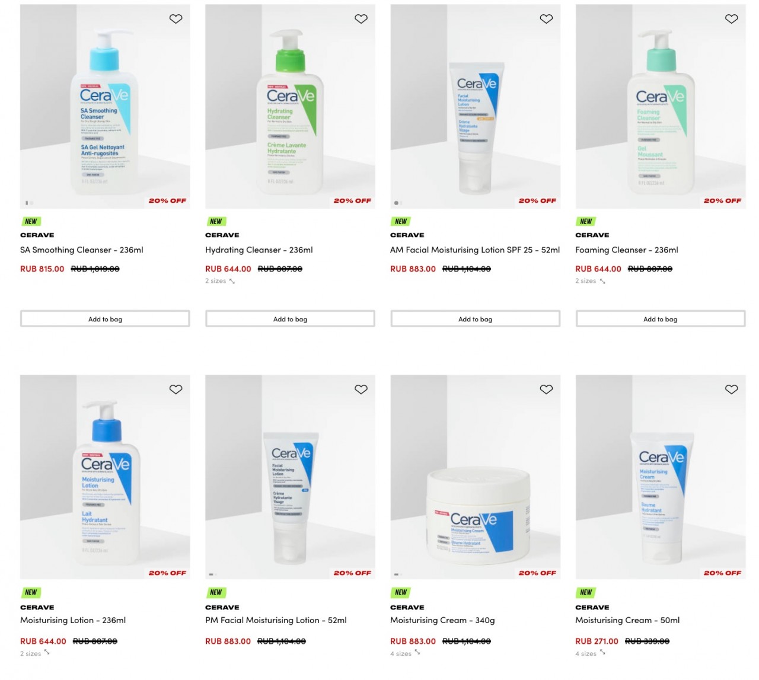This screenshot has width=759, height=680.
Task: Open PM Facial Moisturising Lotion - 52ml link
Action: click(x=276, y=621)
